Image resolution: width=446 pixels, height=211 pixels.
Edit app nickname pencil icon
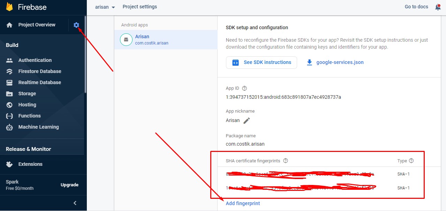247,121
